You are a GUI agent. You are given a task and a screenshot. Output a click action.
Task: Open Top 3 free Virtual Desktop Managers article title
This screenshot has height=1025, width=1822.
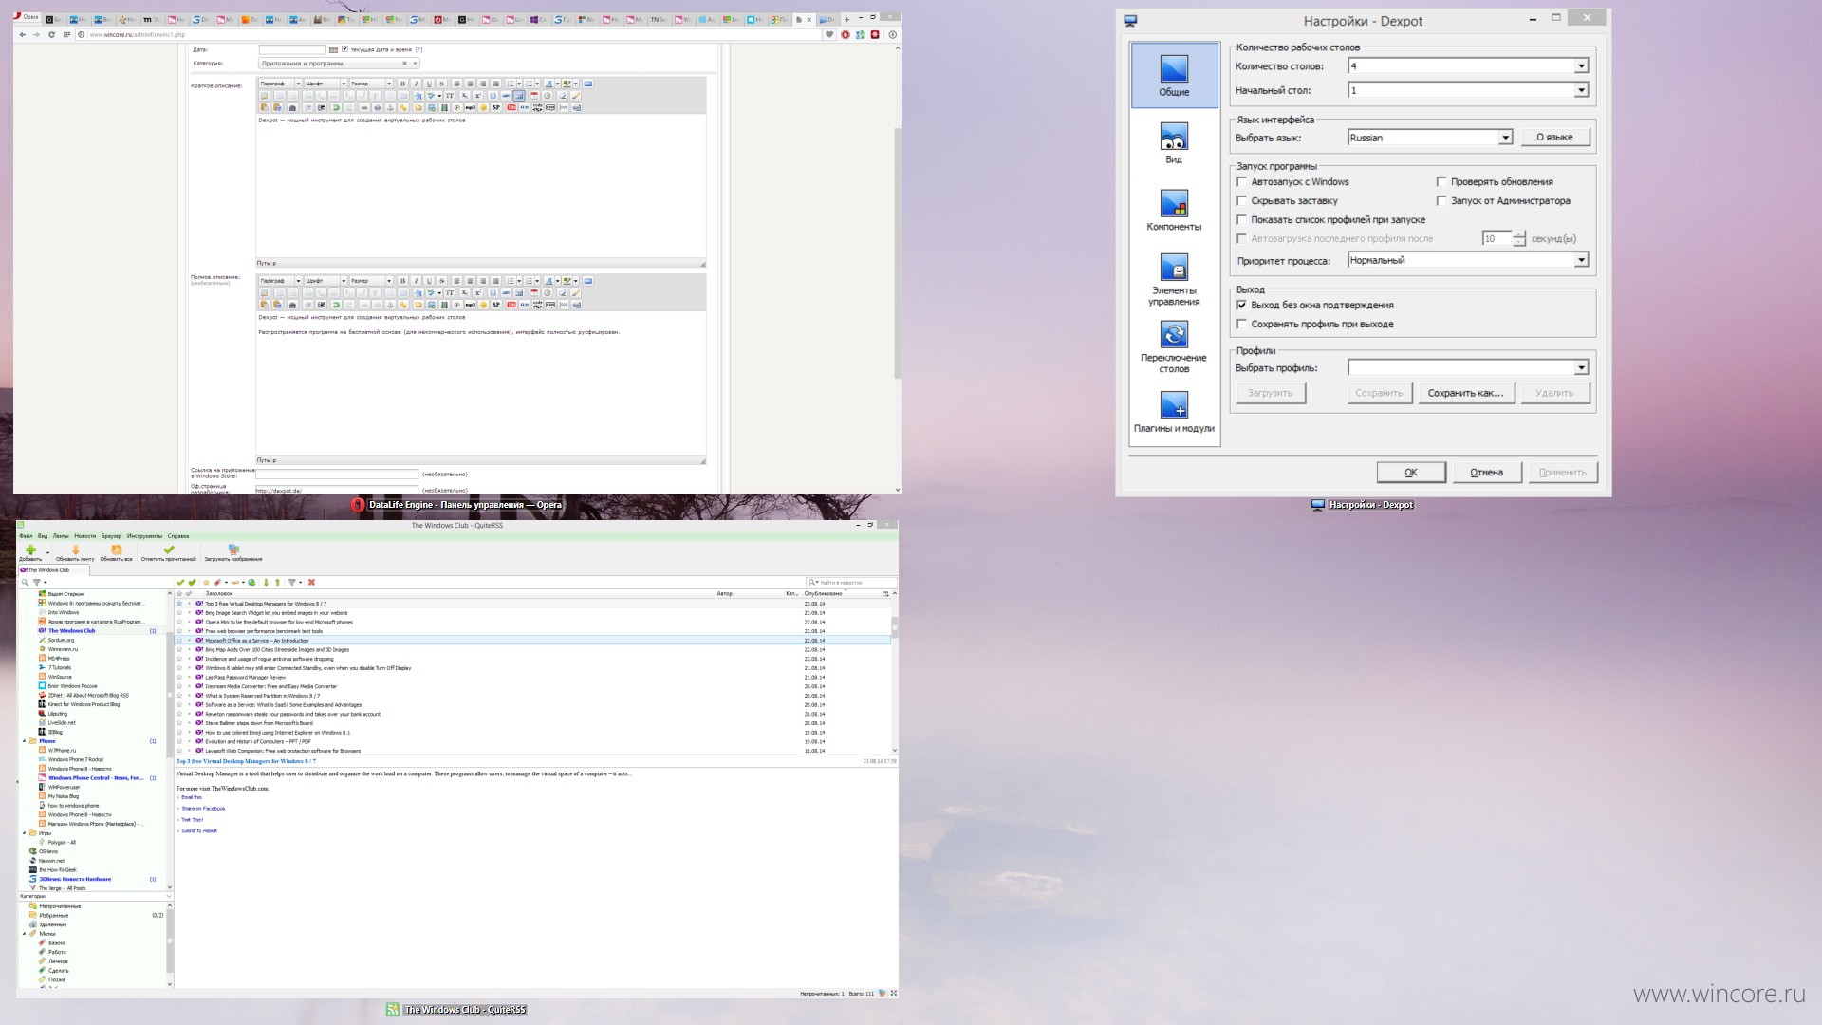pyautogui.click(x=246, y=761)
